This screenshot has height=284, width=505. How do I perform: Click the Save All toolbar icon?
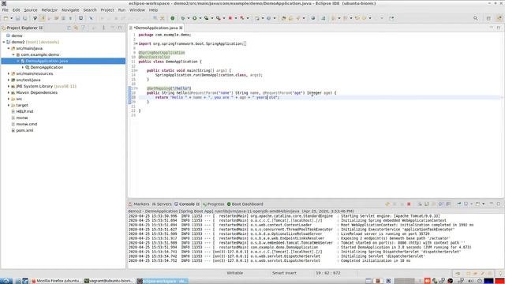tap(24, 18)
